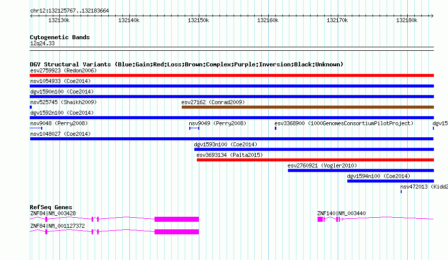The height and width of the screenshot is (260, 448).
Task: Open the ZNF84|NM_003428 gene label
Action: (53, 213)
